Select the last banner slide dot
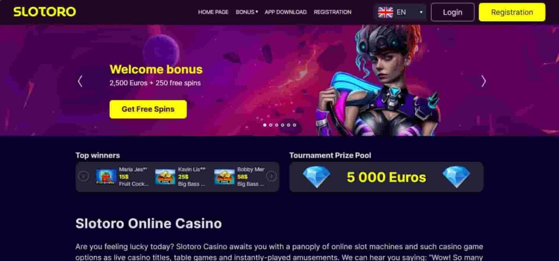559x261 pixels. pos(294,125)
